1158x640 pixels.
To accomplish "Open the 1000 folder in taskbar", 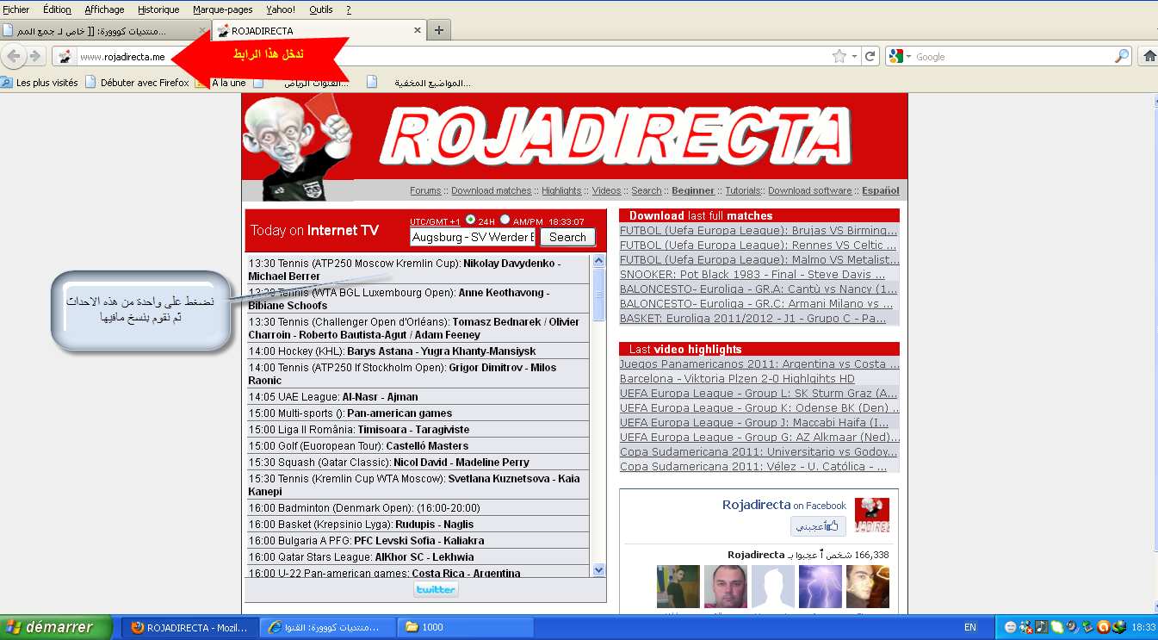I will (466, 627).
